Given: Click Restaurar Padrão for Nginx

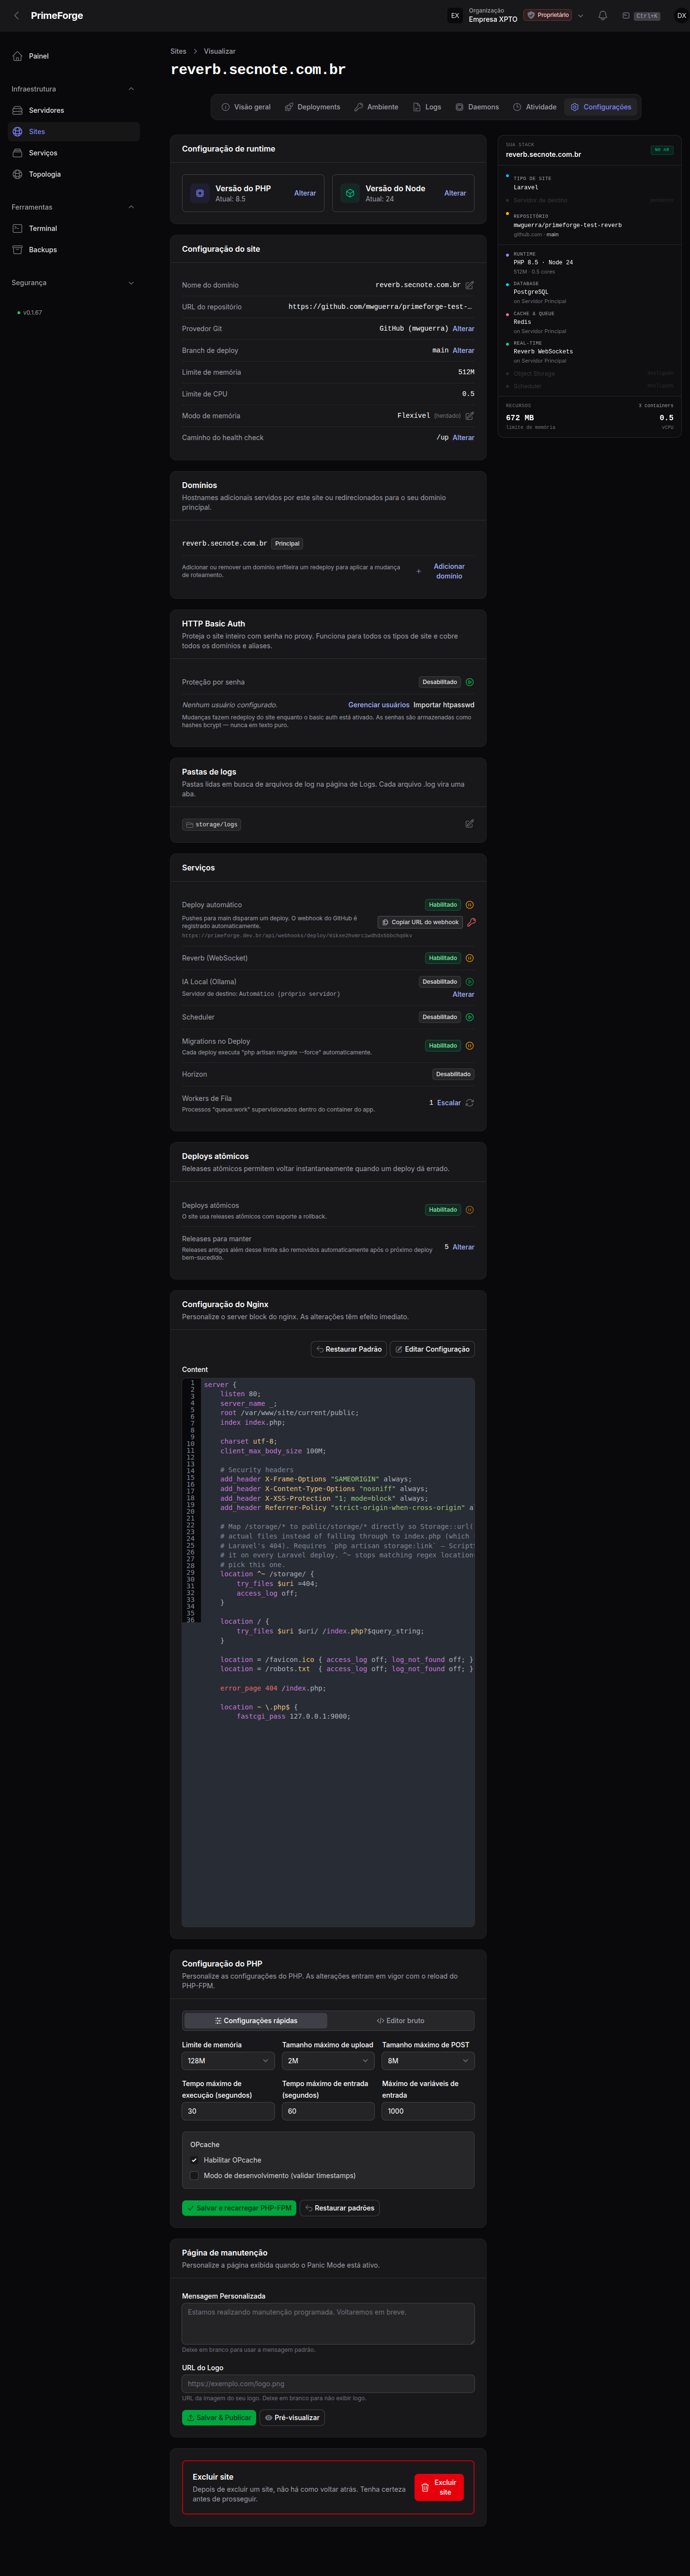Looking at the screenshot, I should coord(348,1349).
